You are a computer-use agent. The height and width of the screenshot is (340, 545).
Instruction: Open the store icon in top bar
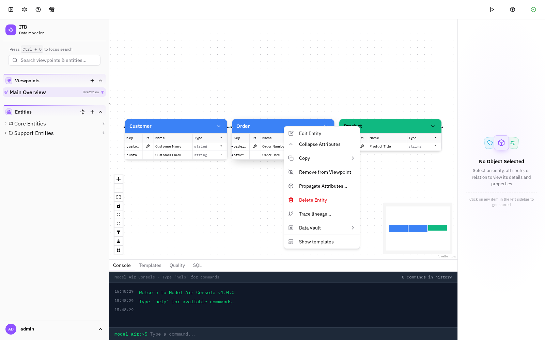(52, 10)
